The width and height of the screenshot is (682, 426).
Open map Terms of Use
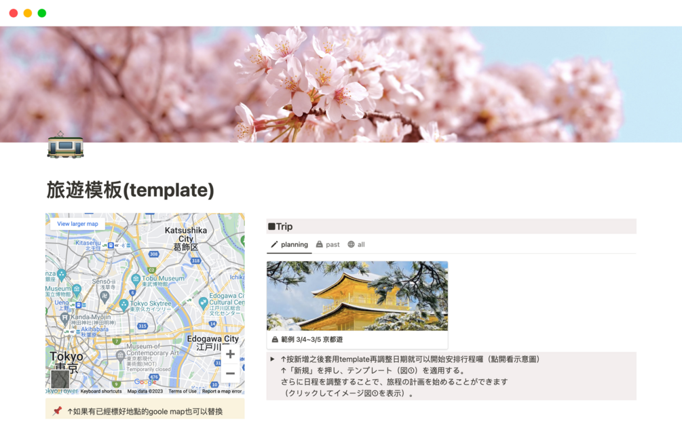coord(183,391)
